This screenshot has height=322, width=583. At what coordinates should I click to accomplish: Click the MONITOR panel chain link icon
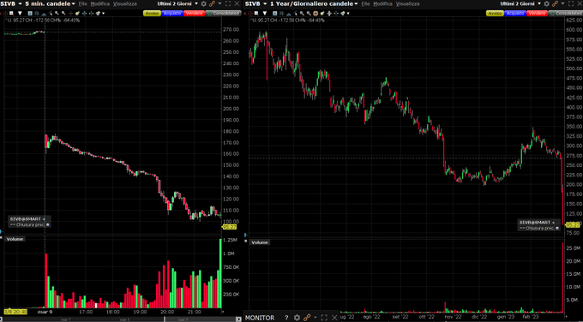(306, 318)
